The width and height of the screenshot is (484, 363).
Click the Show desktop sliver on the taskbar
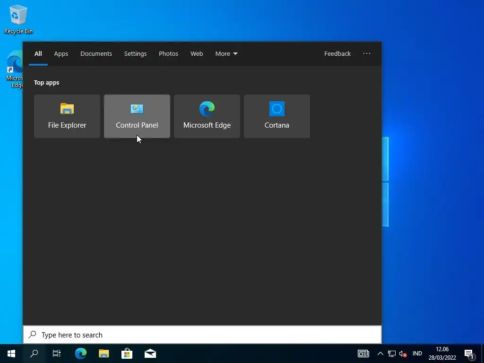click(483, 354)
